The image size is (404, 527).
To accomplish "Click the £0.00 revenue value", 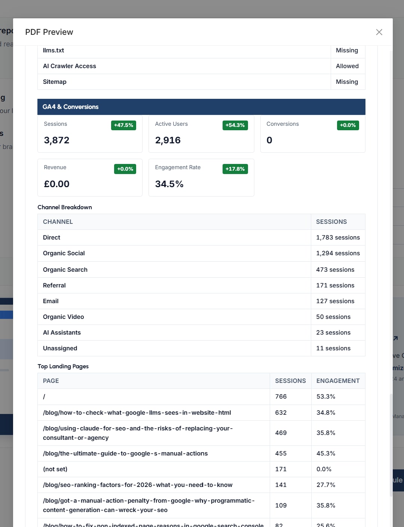I will click(x=56, y=184).
